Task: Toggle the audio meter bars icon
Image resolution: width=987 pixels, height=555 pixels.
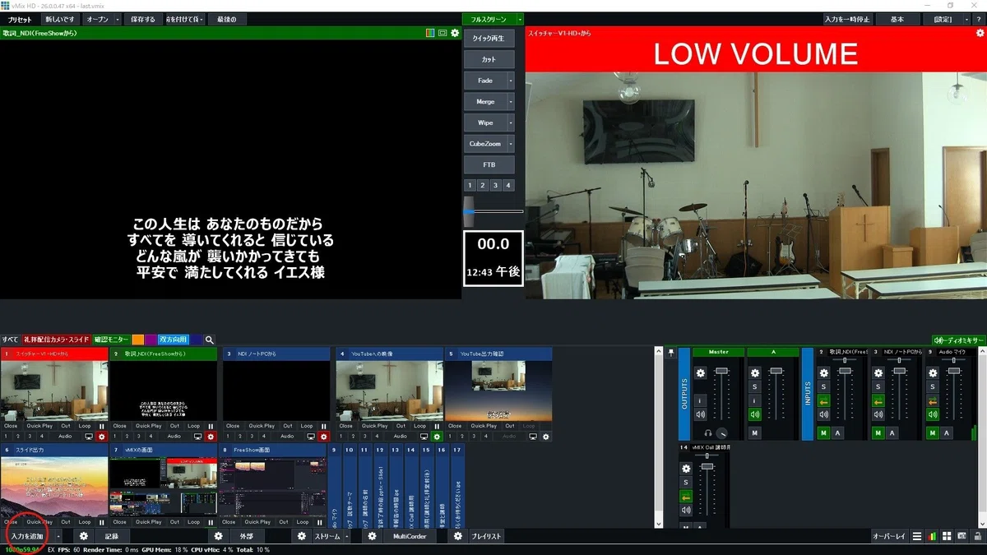Action: coord(932,536)
